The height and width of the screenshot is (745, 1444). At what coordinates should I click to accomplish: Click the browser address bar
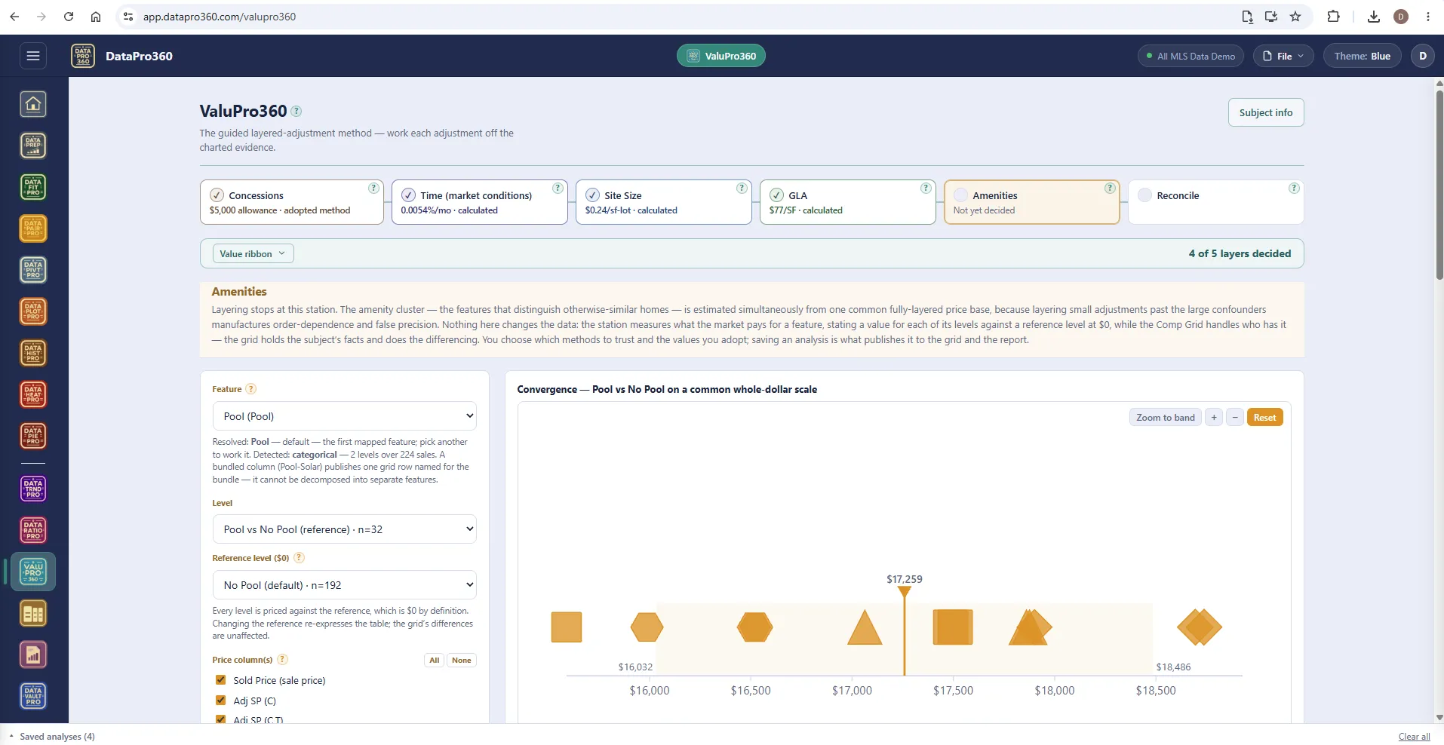pos(679,17)
